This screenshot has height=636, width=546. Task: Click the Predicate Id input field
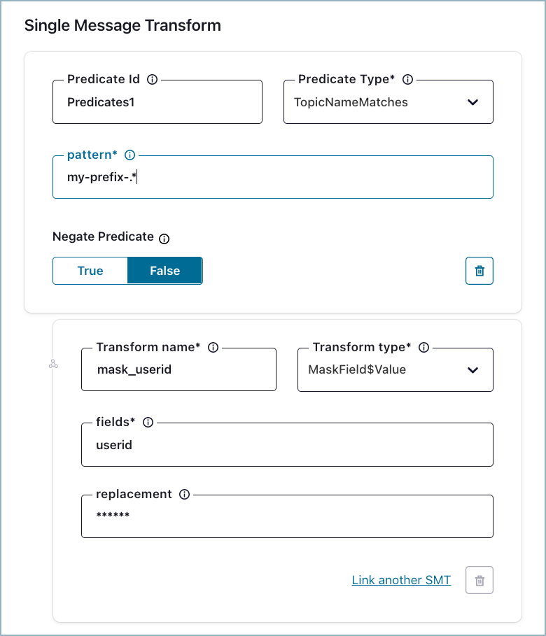(157, 102)
